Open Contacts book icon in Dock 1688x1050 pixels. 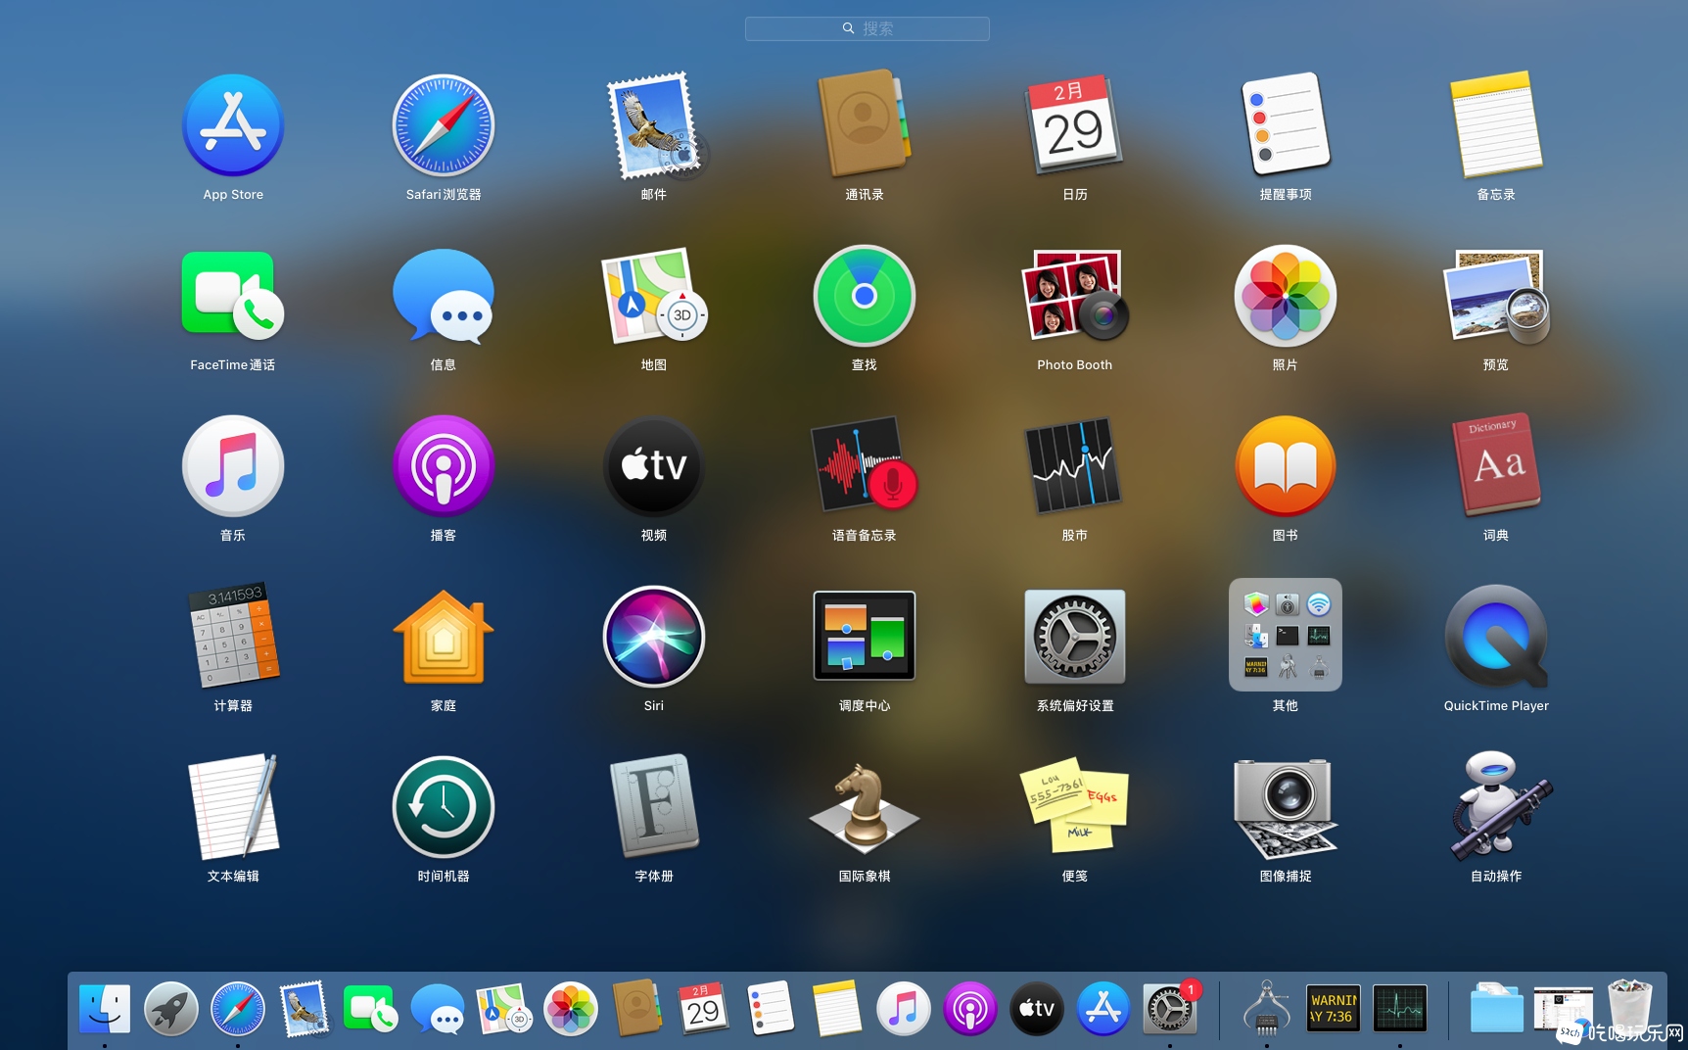click(x=637, y=1007)
